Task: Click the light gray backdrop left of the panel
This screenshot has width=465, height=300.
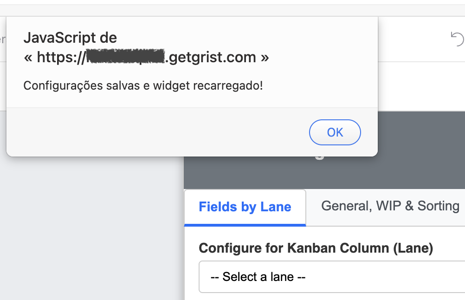Action: click(93, 223)
